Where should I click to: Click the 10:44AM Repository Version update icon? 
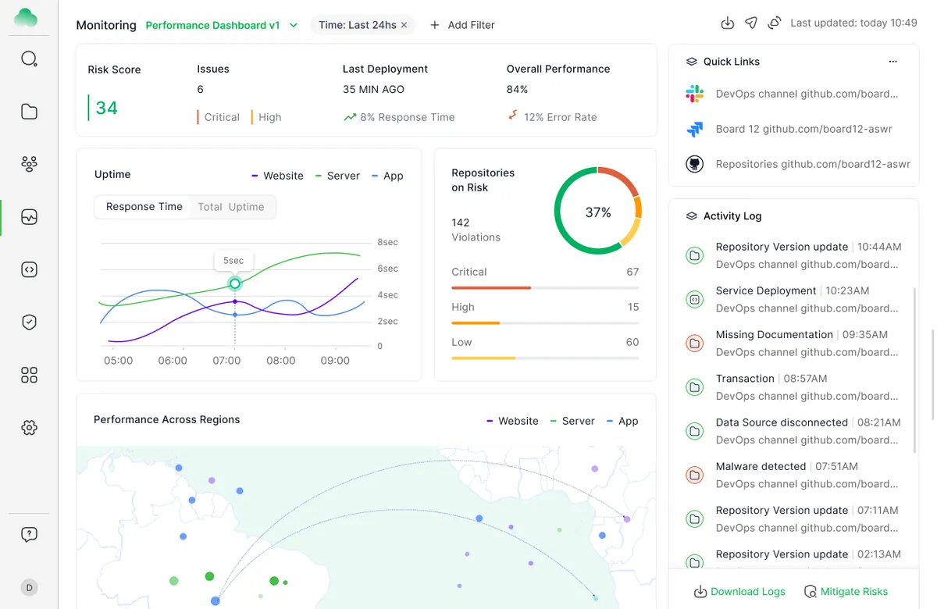coord(694,255)
